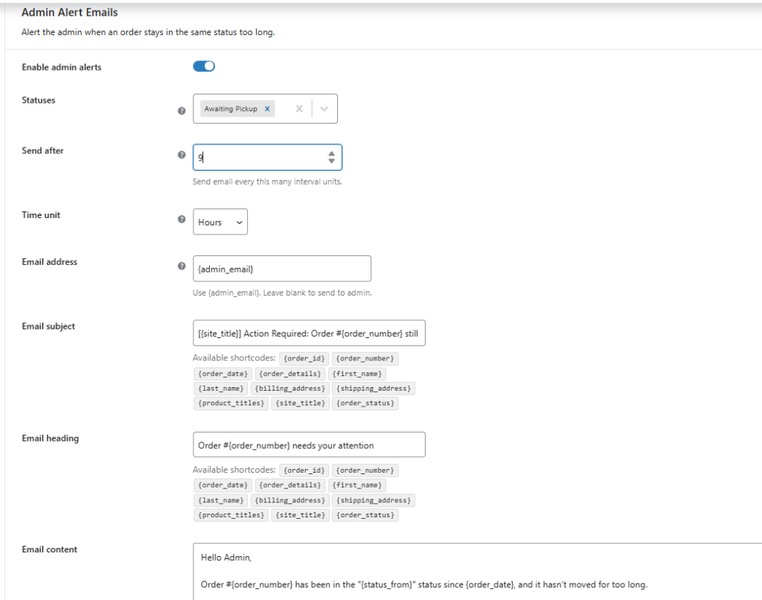Click help icon beside Send after
762x600 pixels.
(182, 155)
